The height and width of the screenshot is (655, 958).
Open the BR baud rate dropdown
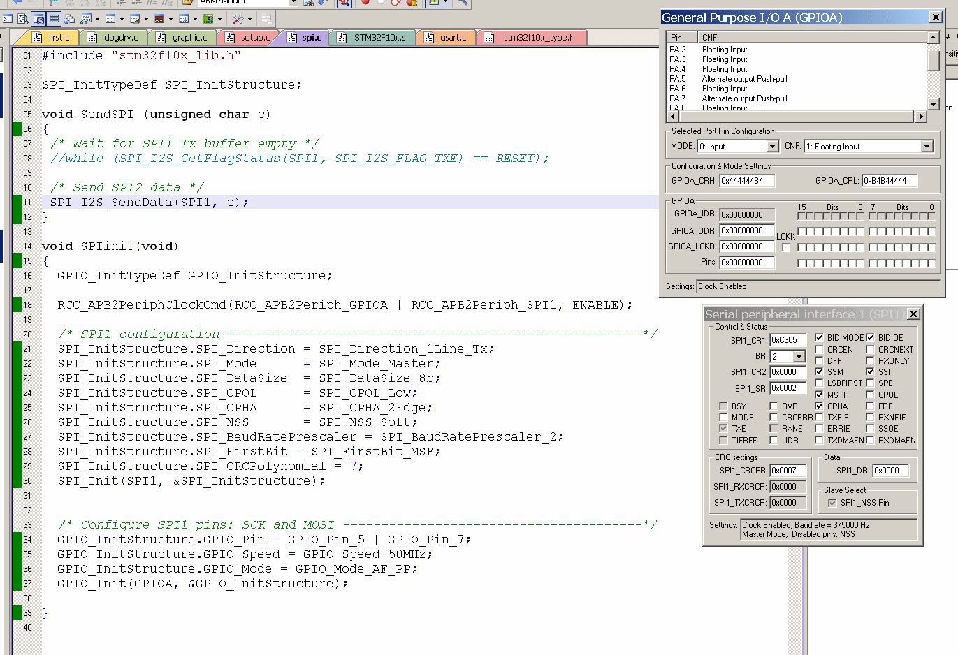click(x=799, y=357)
